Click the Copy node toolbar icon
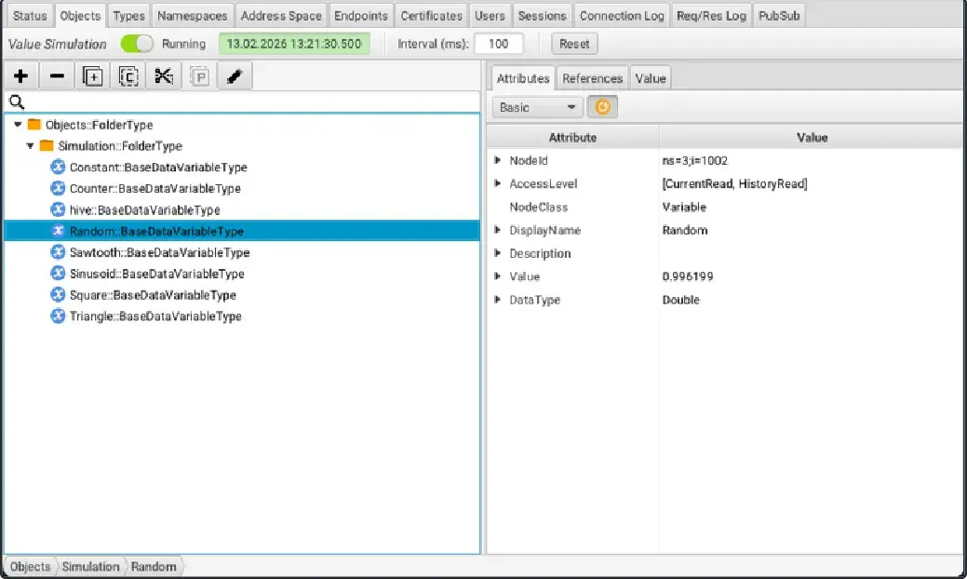Image resolution: width=967 pixels, height=579 pixels. click(128, 76)
